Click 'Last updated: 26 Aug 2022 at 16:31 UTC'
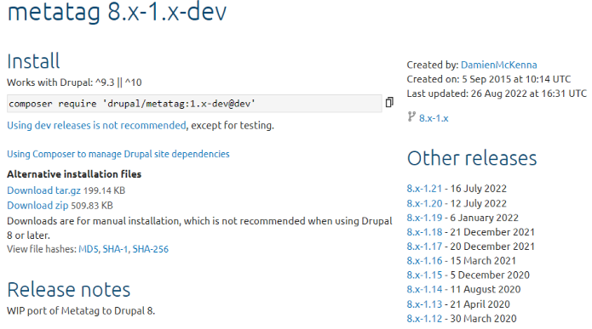Image resolution: width=592 pixels, height=329 pixels. pos(497,94)
